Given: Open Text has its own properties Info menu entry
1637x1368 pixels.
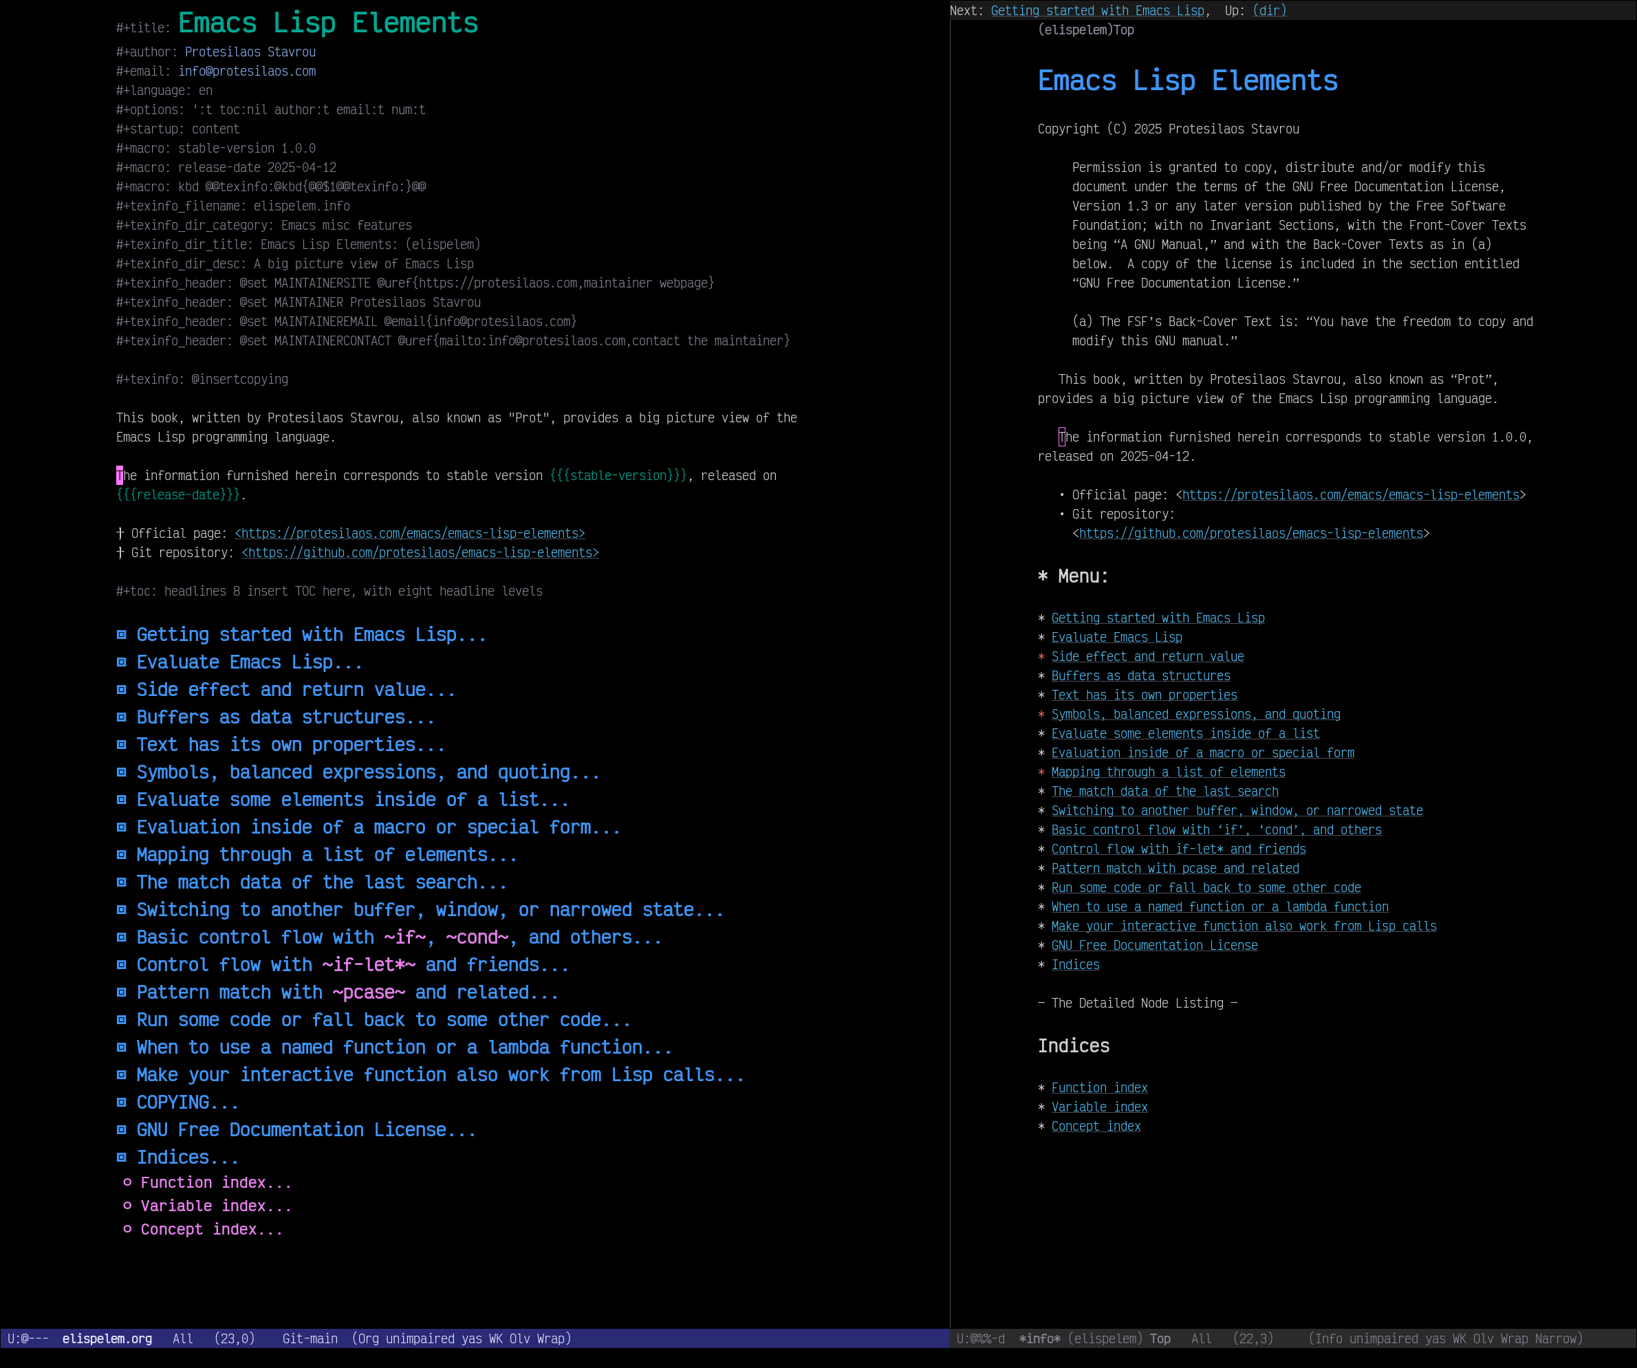Looking at the screenshot, I should 1145,695.
